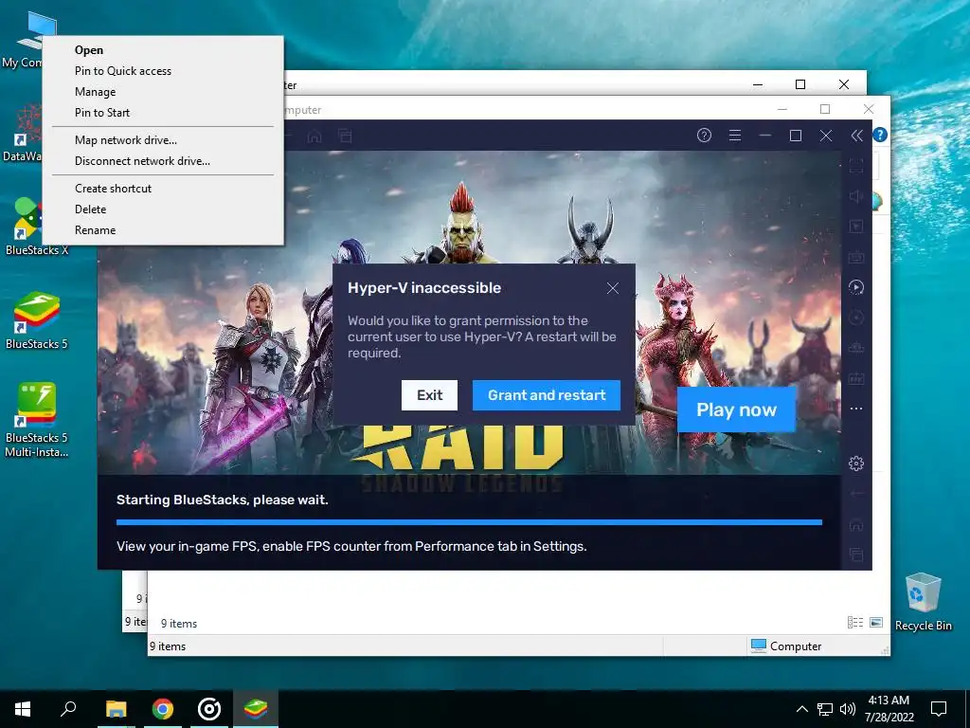Viewport: 970px width, 728px height.
Task: Click Computer label in Explorer status bar
Action: click(796, 646)
